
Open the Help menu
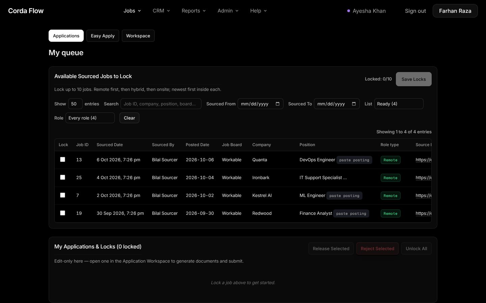point(258,11)
